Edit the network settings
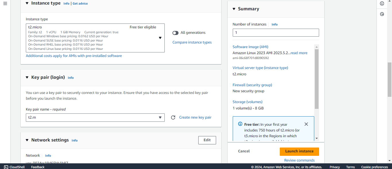 pyautogui.click(x=207, y=140)
